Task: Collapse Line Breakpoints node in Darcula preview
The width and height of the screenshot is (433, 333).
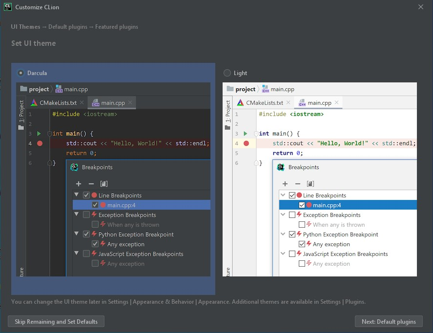Action: 77,195
